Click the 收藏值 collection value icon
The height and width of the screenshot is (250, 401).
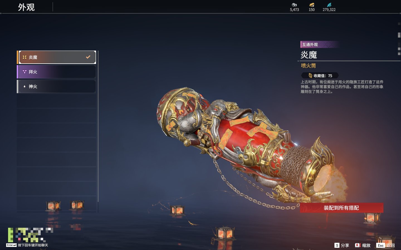click(x=310, y=75)
